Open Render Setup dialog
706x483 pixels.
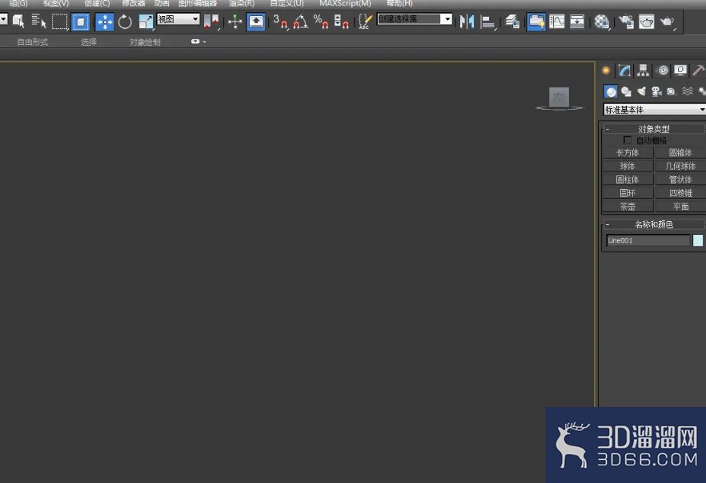coord(626,21)
